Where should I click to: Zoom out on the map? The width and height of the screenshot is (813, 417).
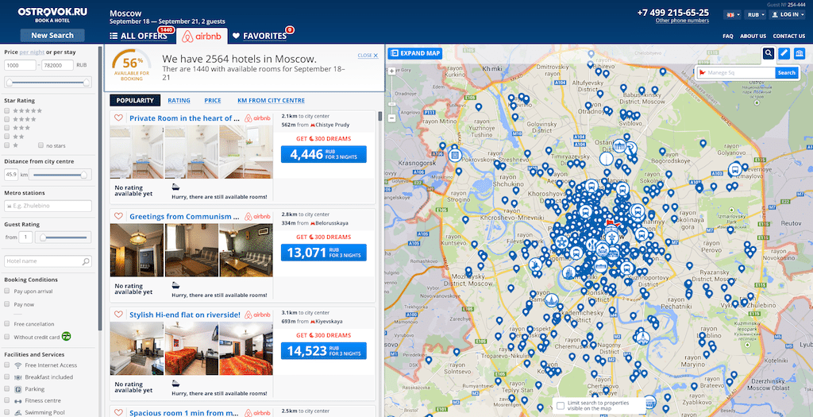tap(392, 118)
